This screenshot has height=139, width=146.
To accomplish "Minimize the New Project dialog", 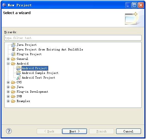I will 128,5.
